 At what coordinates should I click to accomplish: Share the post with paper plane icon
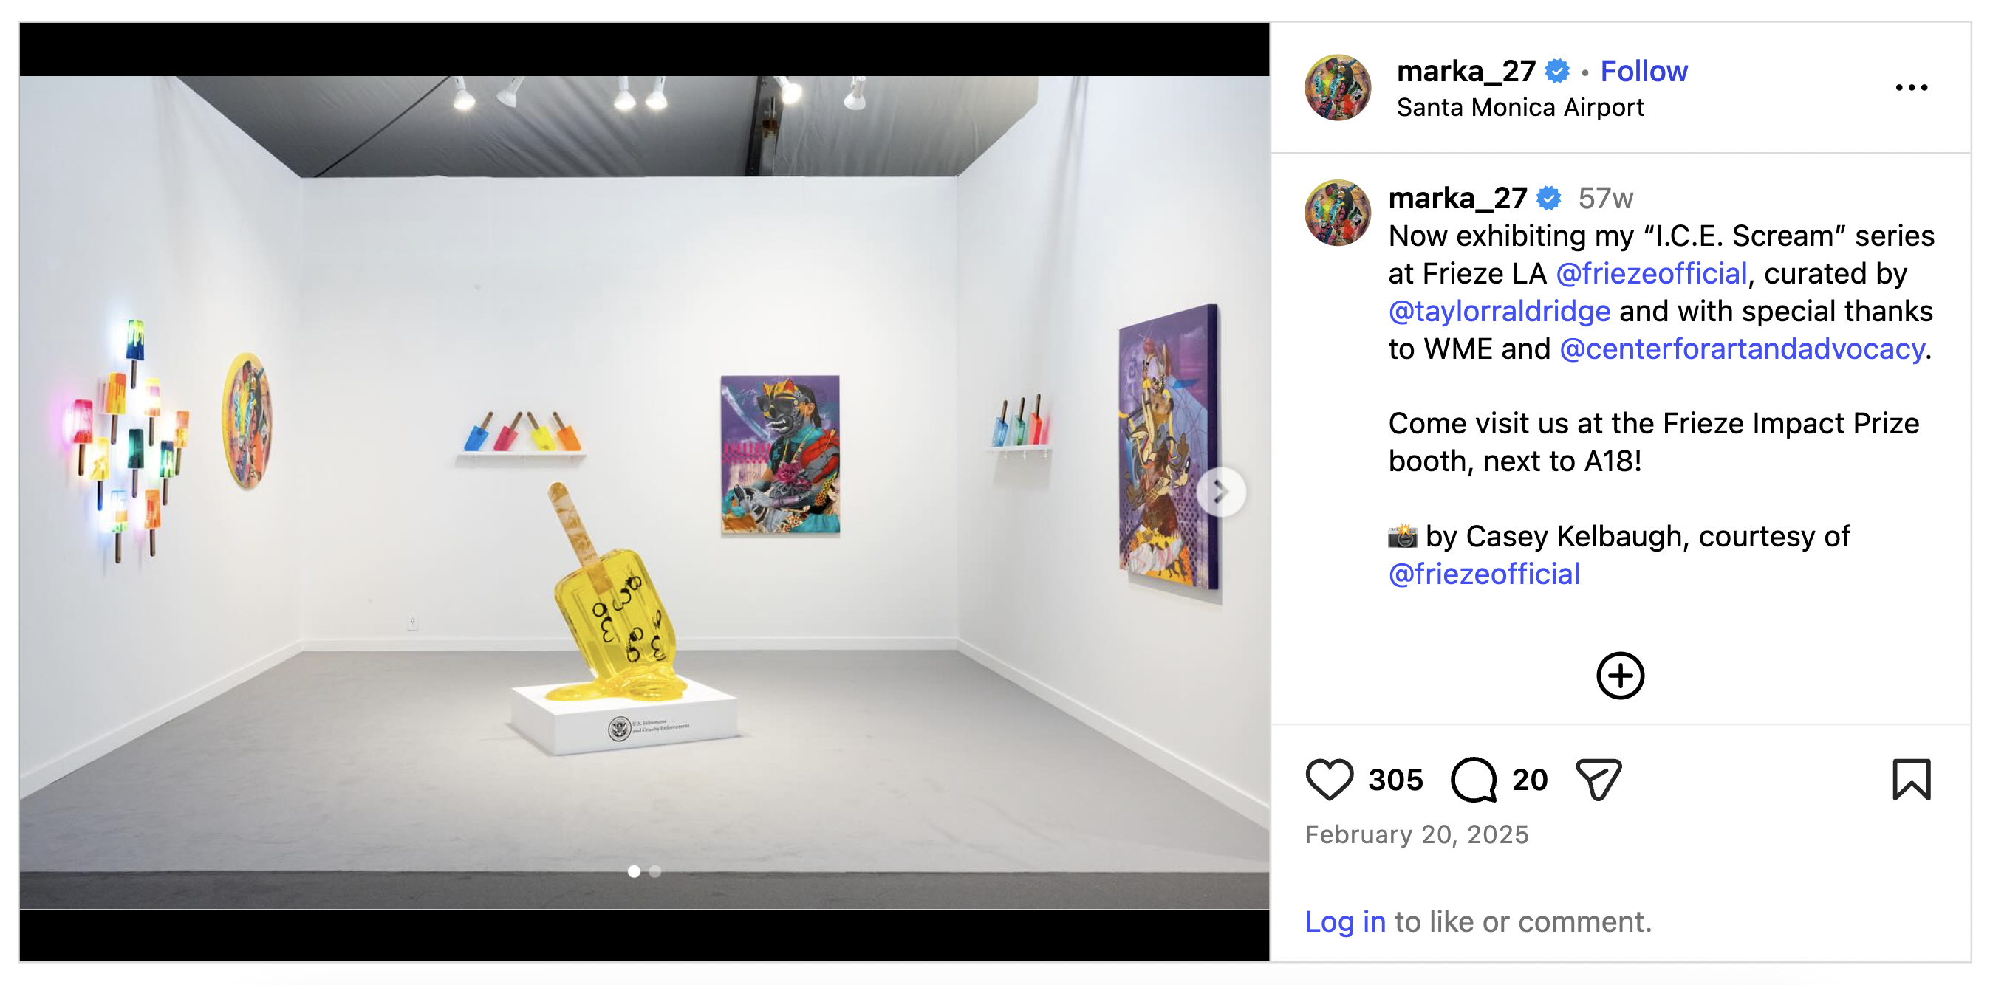pos(1598,779)
